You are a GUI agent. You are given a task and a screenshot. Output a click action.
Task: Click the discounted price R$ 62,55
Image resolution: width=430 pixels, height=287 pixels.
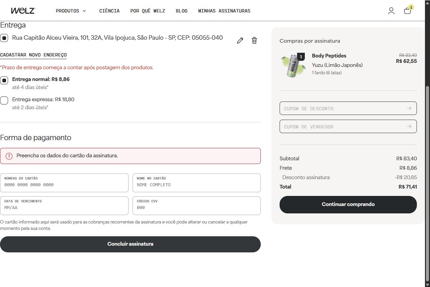[406, 61]
